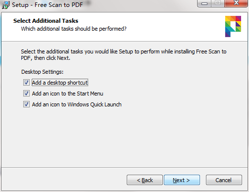Viewport: 249px width, 192px height.
Task: Close the Setup window with the X
Action: [236, 3]
